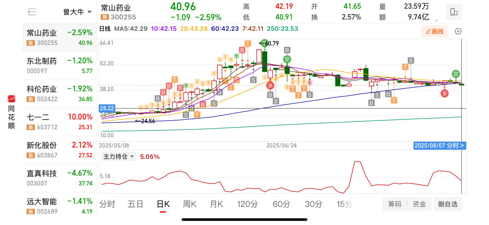This screenshot has width=489, height=225.
Task: Tap the gray S marker beside 24.56 low
Action: tap(186, 115)
